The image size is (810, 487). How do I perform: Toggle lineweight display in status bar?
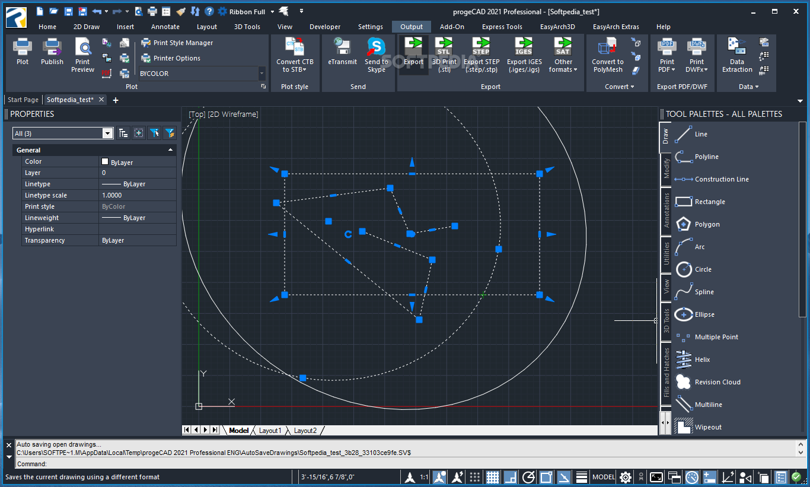click(x=582, y=477)
